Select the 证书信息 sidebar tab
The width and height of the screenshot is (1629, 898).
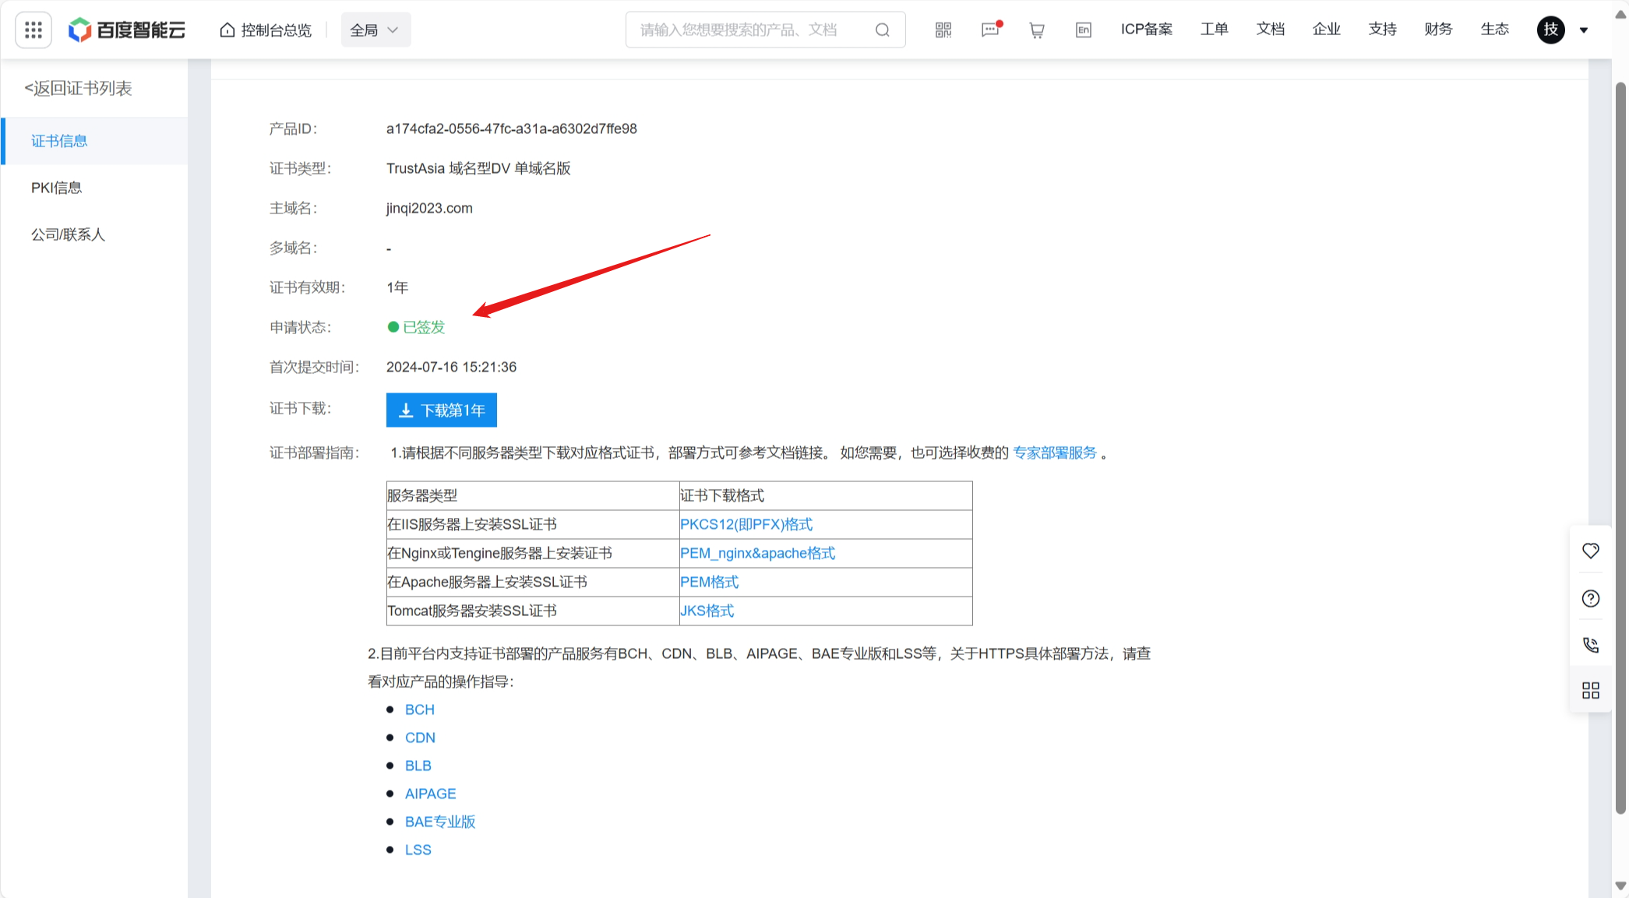(x=94, y=141)
